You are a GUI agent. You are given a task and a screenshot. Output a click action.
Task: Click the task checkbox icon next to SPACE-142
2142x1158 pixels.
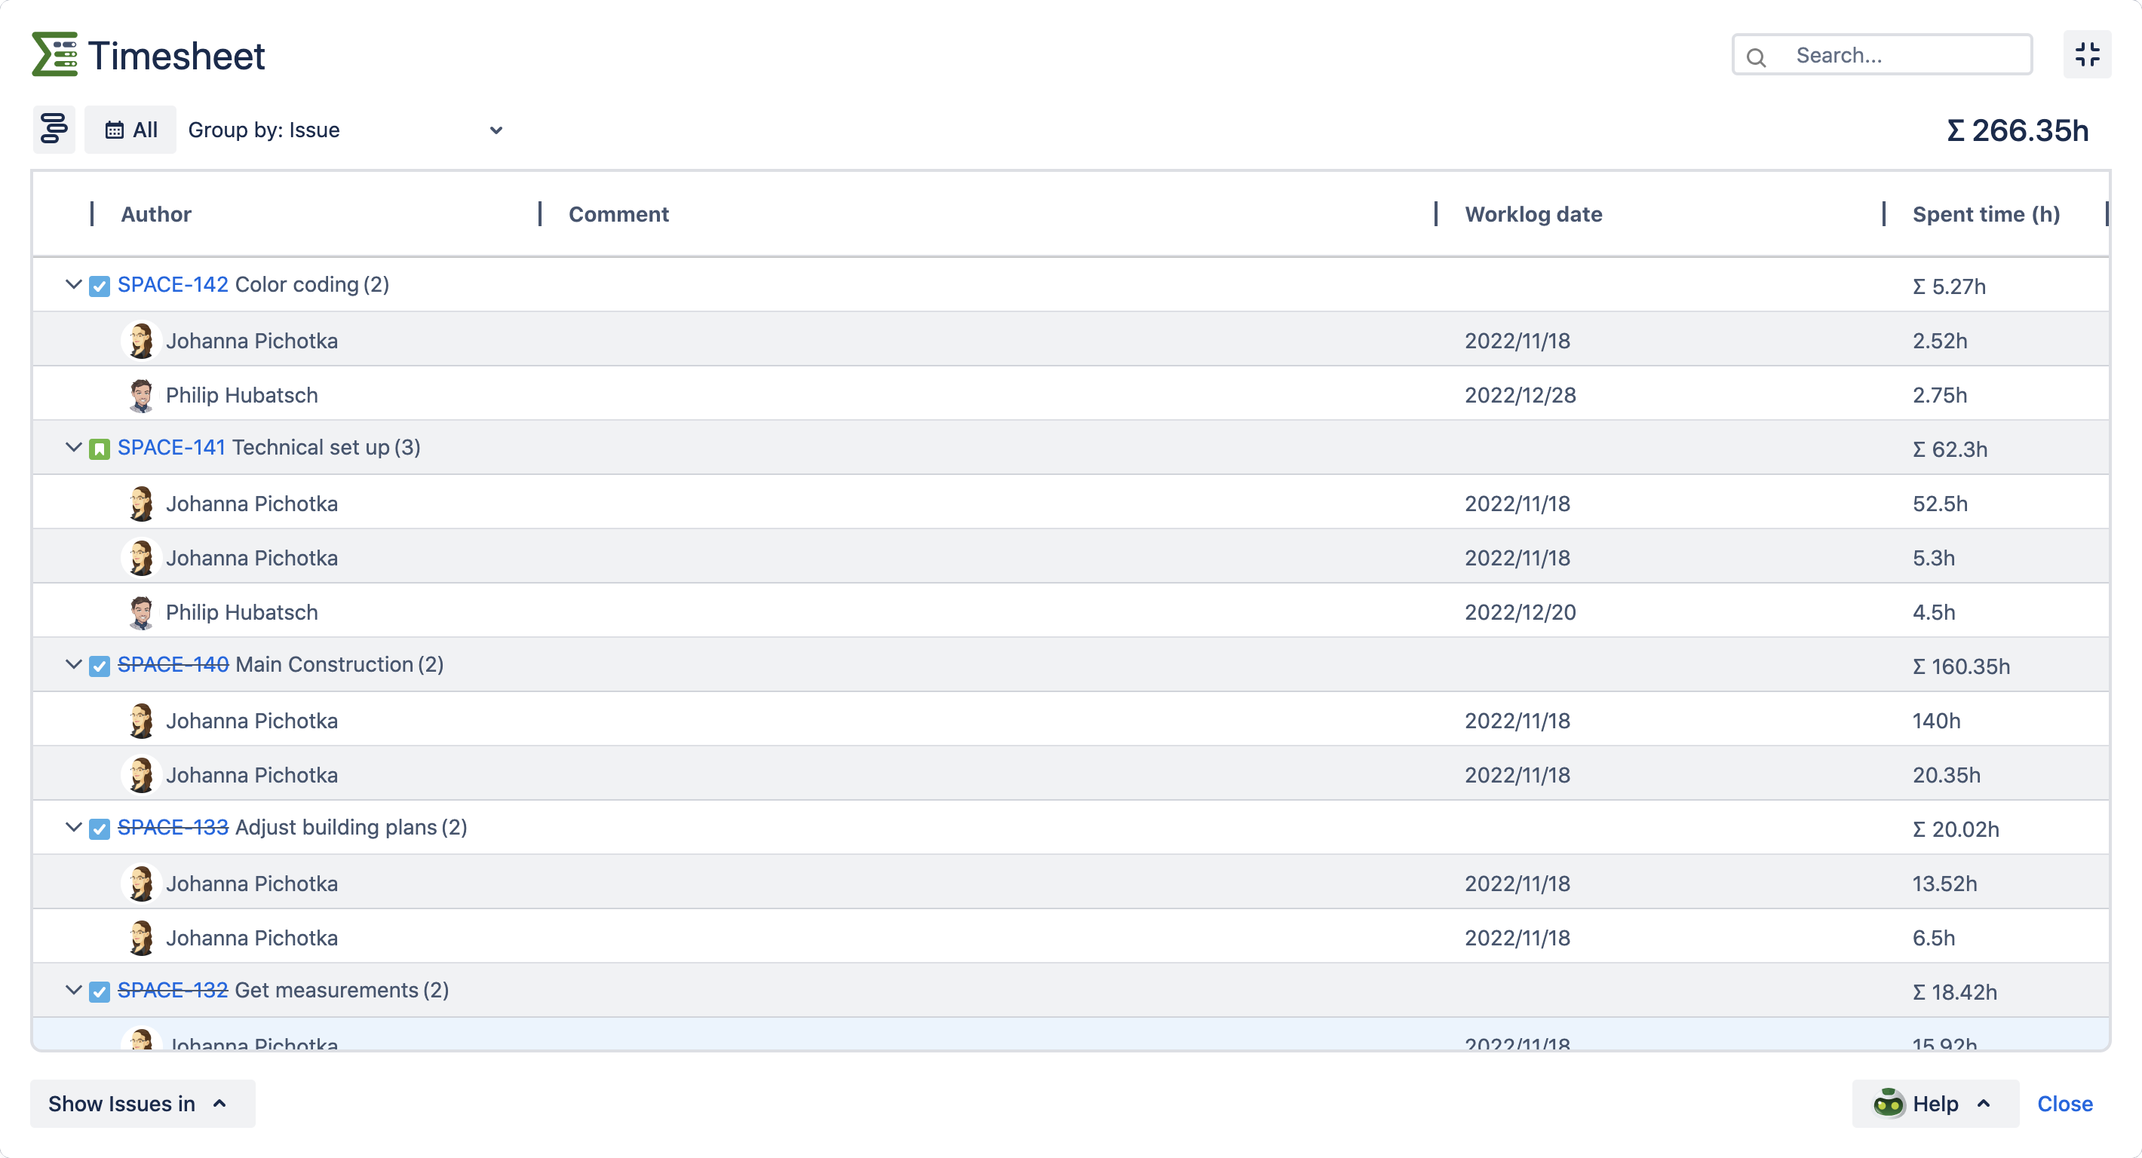tap(100, 286)
